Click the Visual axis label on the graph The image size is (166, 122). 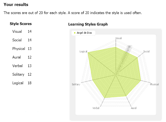[x=118, y=38]
